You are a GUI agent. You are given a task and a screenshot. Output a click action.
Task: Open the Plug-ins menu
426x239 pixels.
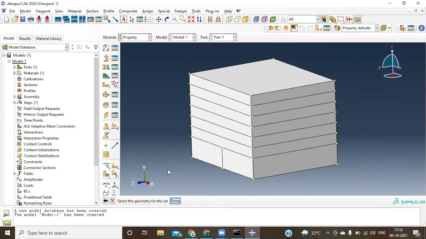(x=212, y=11)
